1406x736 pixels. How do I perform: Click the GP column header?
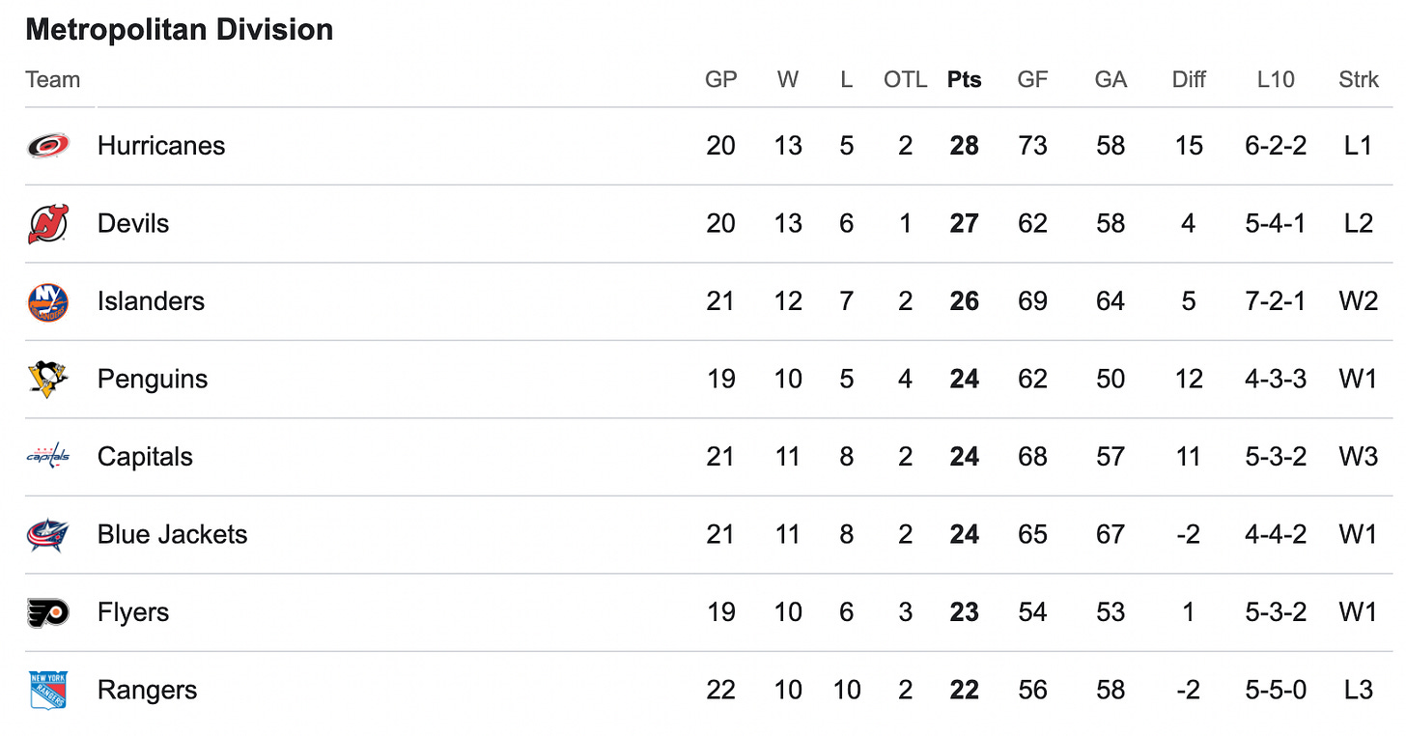720,80
